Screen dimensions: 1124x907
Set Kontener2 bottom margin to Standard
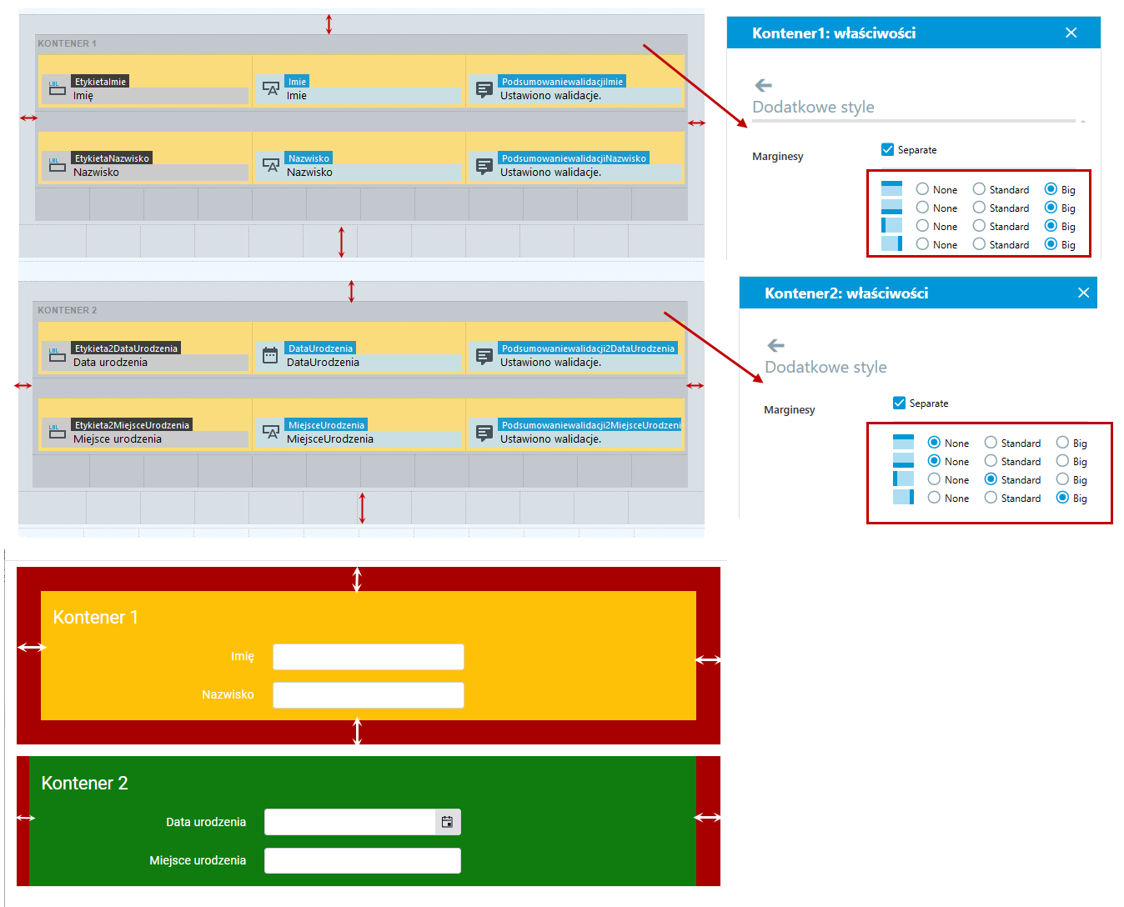coord(991,461)
